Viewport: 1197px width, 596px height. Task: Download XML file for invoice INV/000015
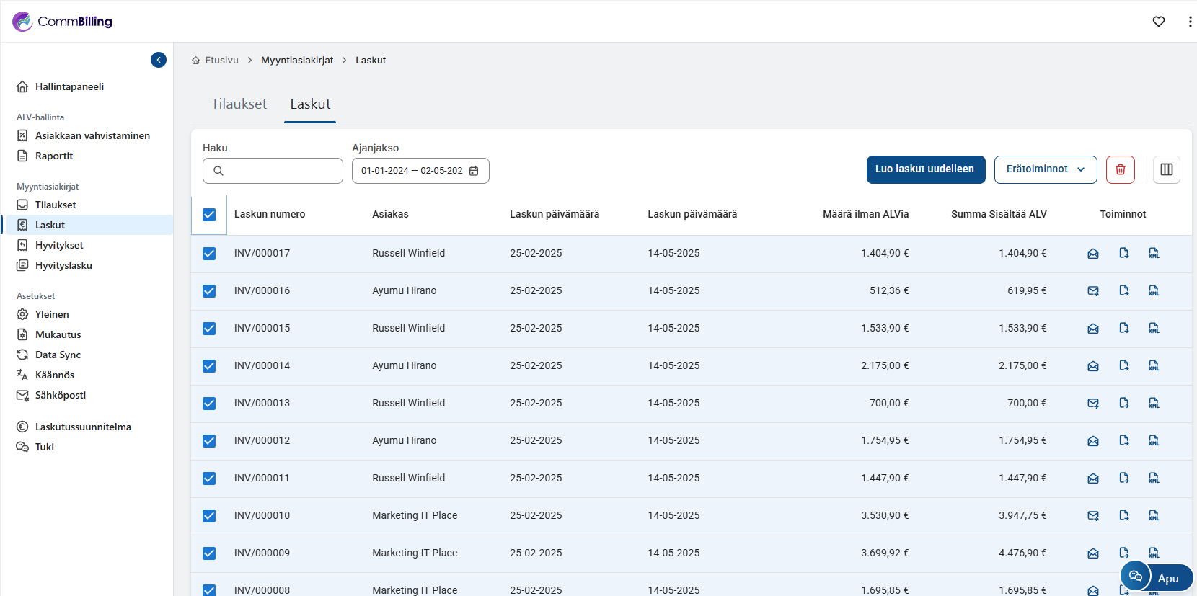[x=1154, y=328]
